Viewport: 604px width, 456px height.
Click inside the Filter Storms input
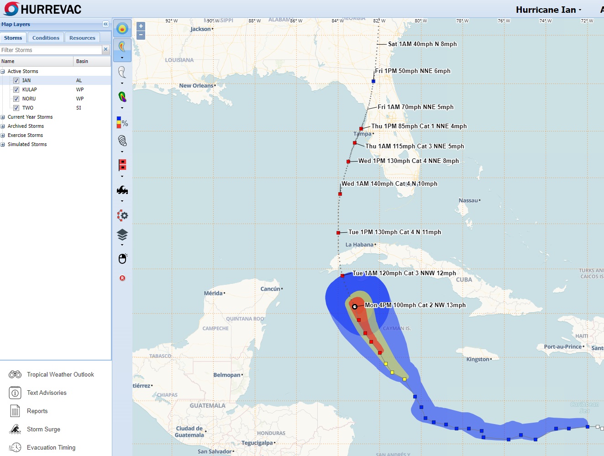[51, 50]
